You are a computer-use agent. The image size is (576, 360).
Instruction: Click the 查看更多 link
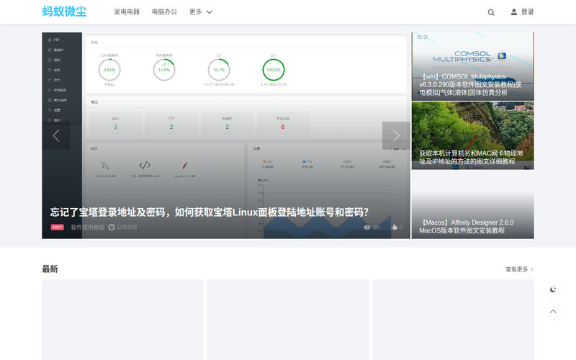519,269
